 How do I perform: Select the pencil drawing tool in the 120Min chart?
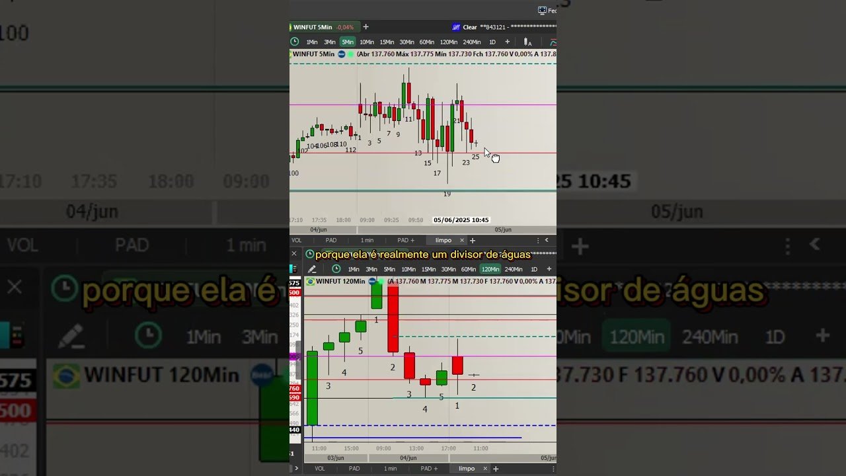(x=312, y=269)
